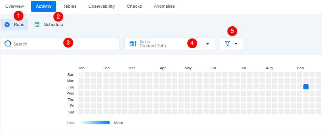Click the Runs play icon

click(x=7, y=25)
